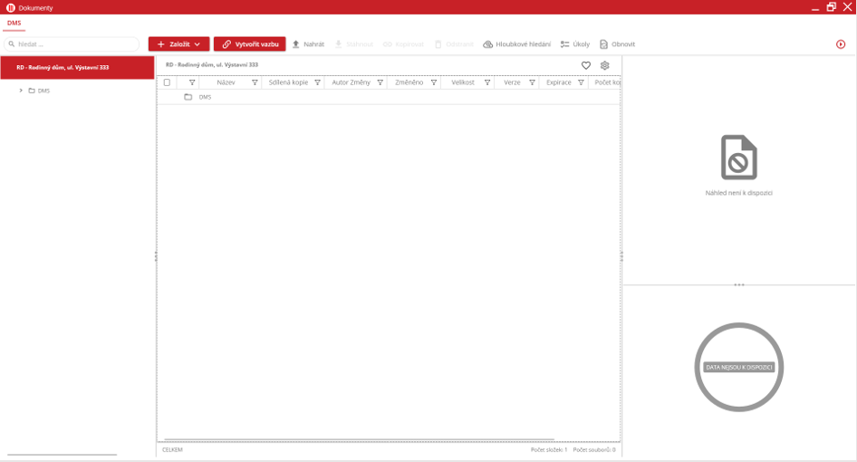The image size is (857, 462).
Task: Open filter dropdown for Změněno column
Action: point(434,82)
